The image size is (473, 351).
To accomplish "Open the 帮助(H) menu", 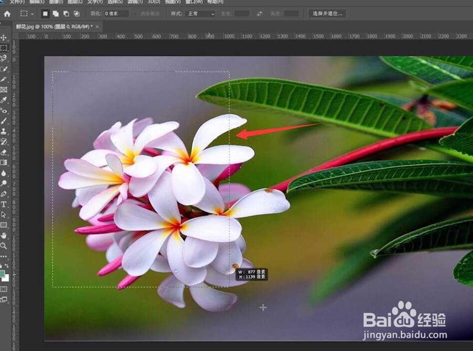I will coord(215,2).
